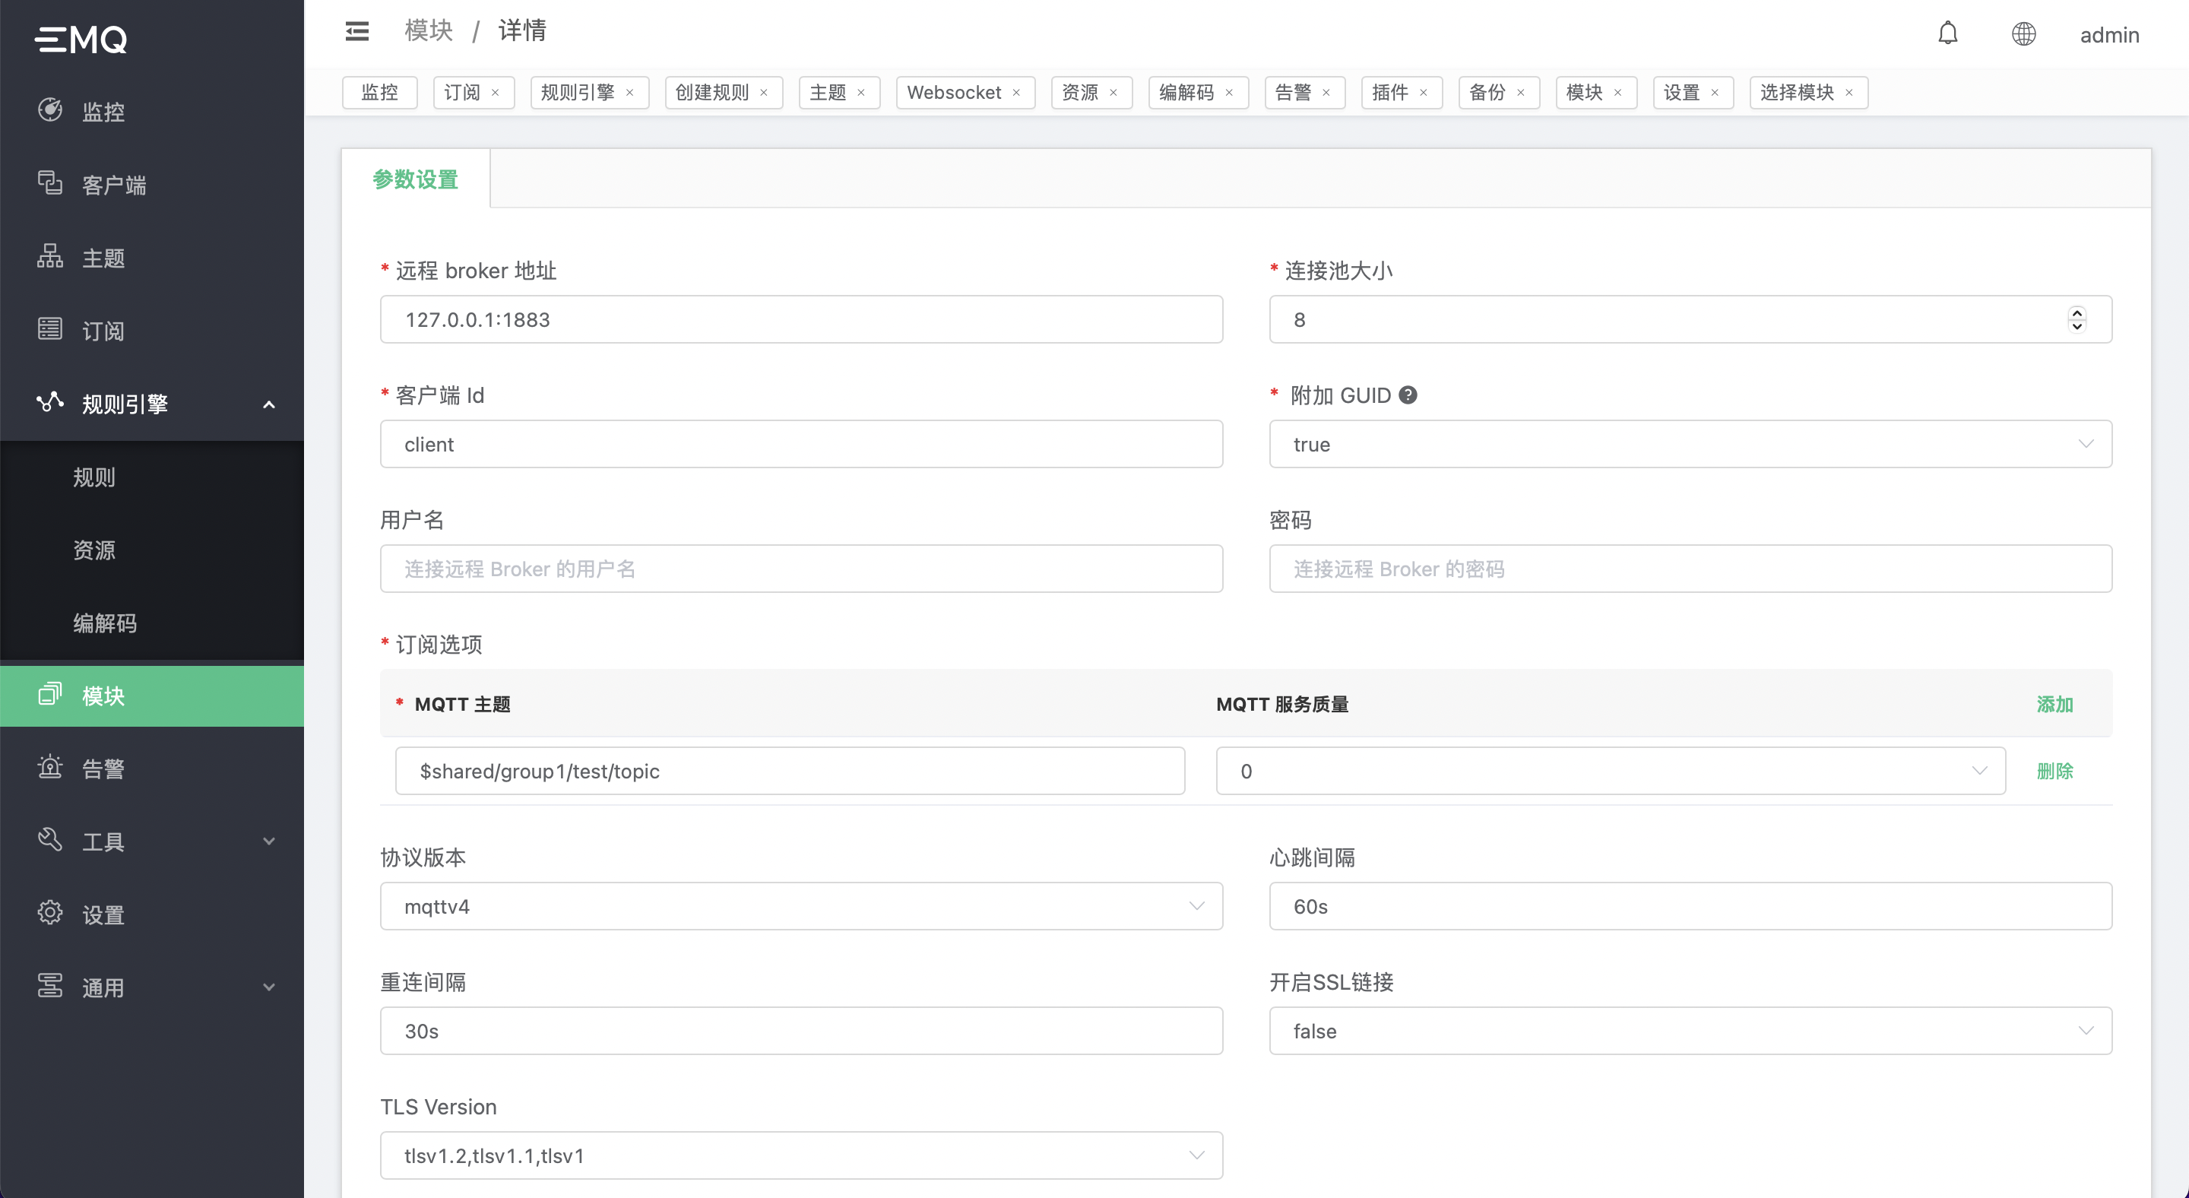
Task: Click the GUID help question-mark icon
Action: click(x=1408, y=395)
